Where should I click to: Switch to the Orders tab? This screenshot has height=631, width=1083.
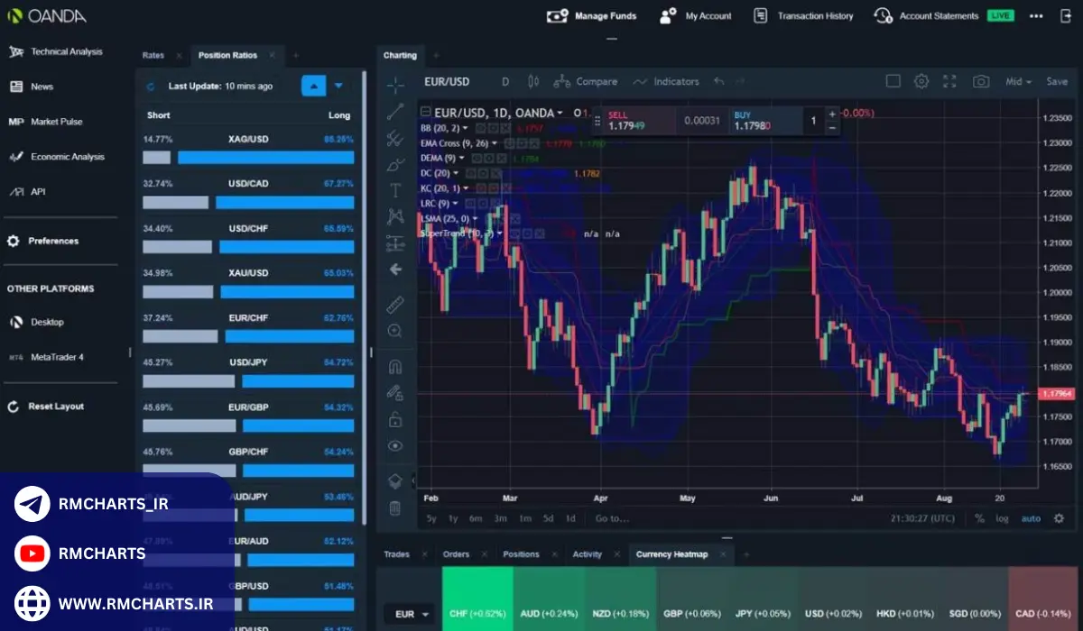pos(456,554)
